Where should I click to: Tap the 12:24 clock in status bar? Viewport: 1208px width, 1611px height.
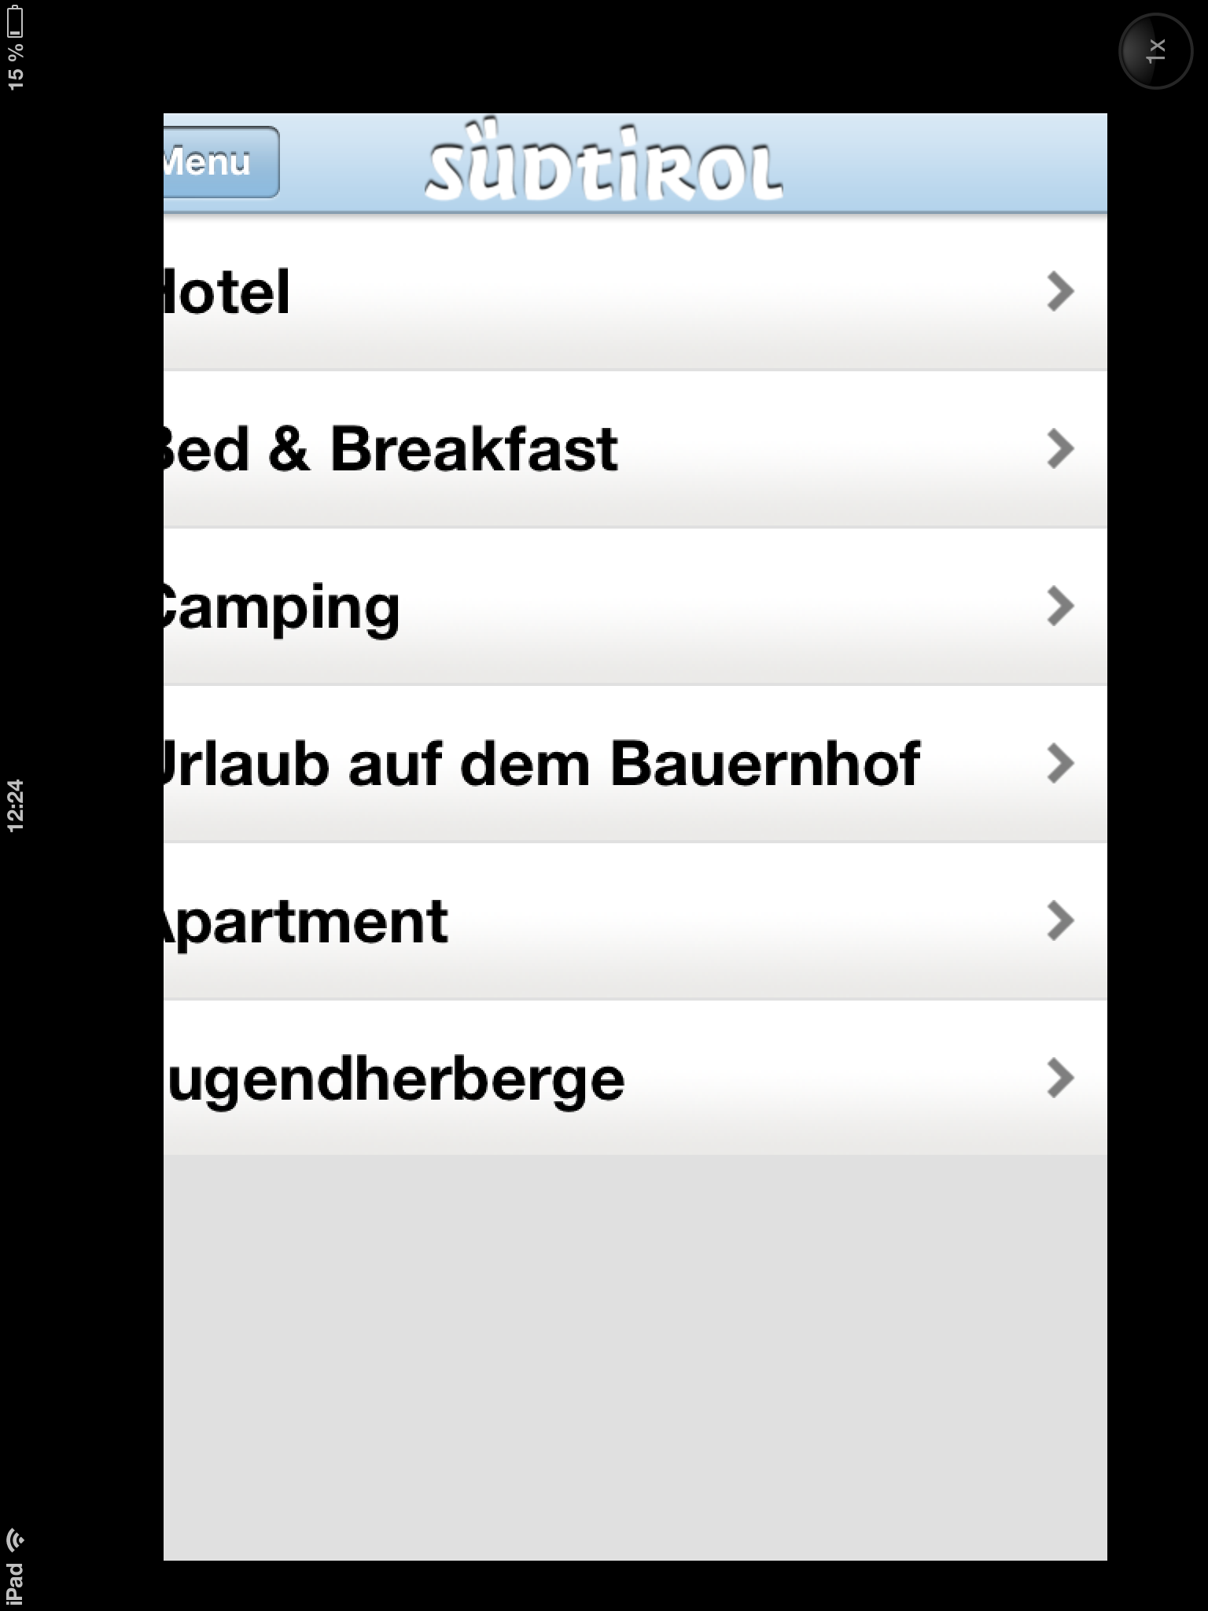(15, 805)
